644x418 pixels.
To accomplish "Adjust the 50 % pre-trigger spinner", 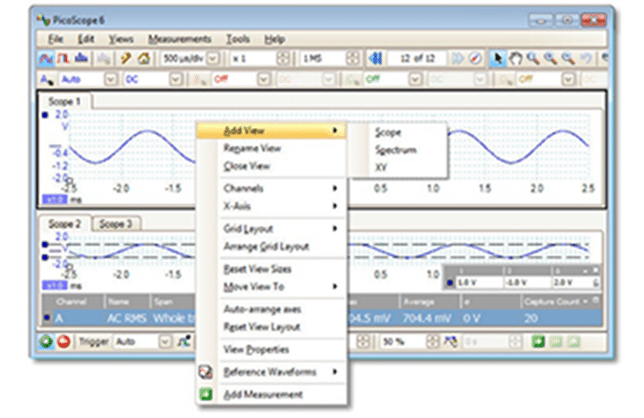I will pos(432,341).
